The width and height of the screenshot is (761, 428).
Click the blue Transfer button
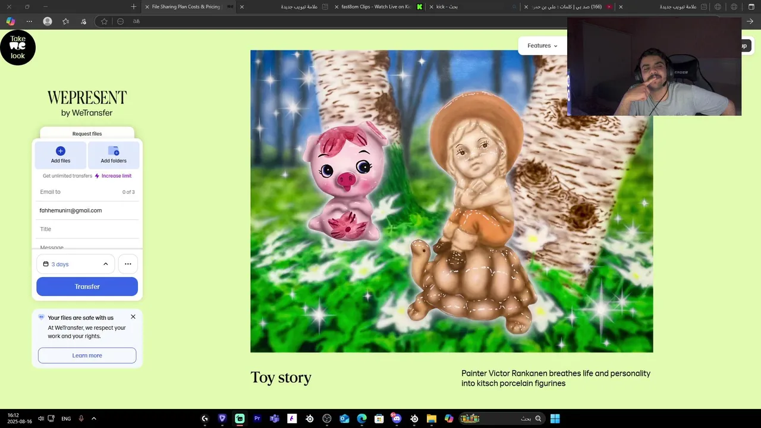(87, 287)
